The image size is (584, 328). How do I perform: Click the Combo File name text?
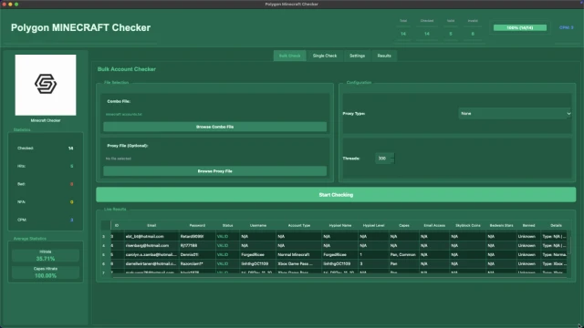(124, 114)
